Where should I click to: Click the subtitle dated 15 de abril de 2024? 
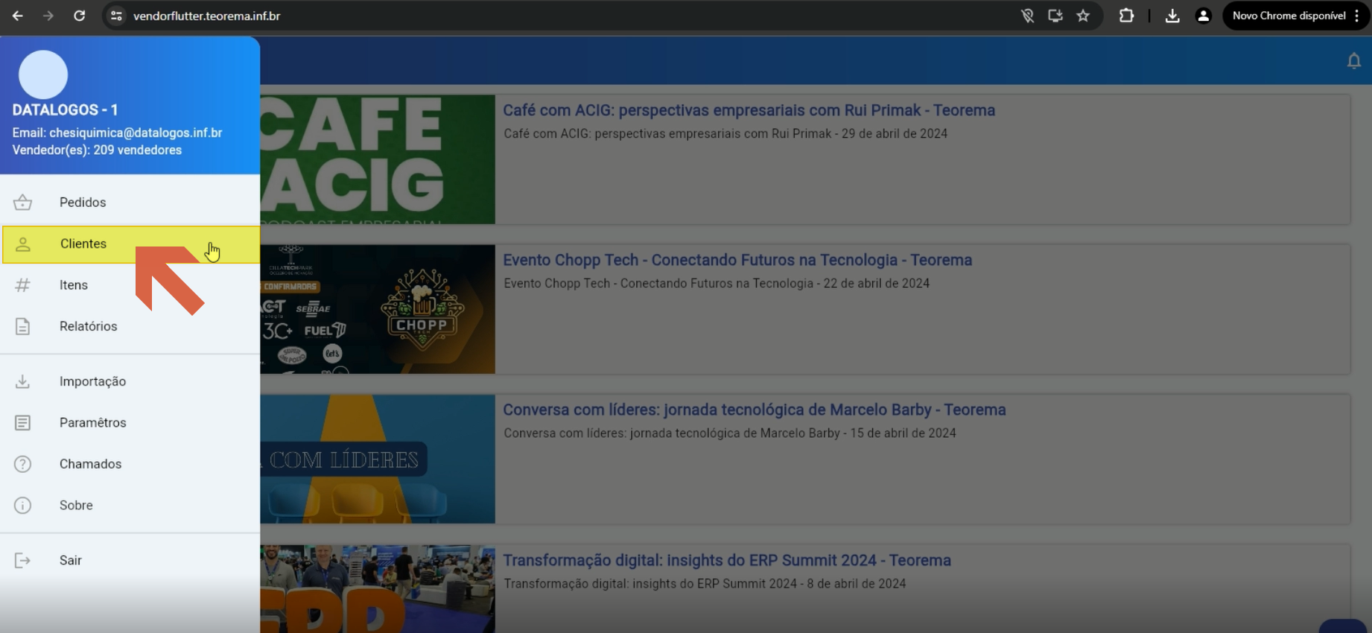click(x=730, y=433)
